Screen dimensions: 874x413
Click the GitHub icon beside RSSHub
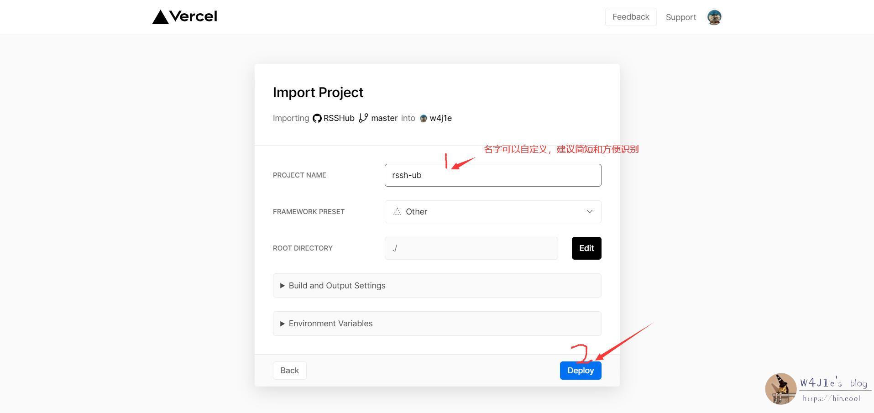click(x=317, y=118)
